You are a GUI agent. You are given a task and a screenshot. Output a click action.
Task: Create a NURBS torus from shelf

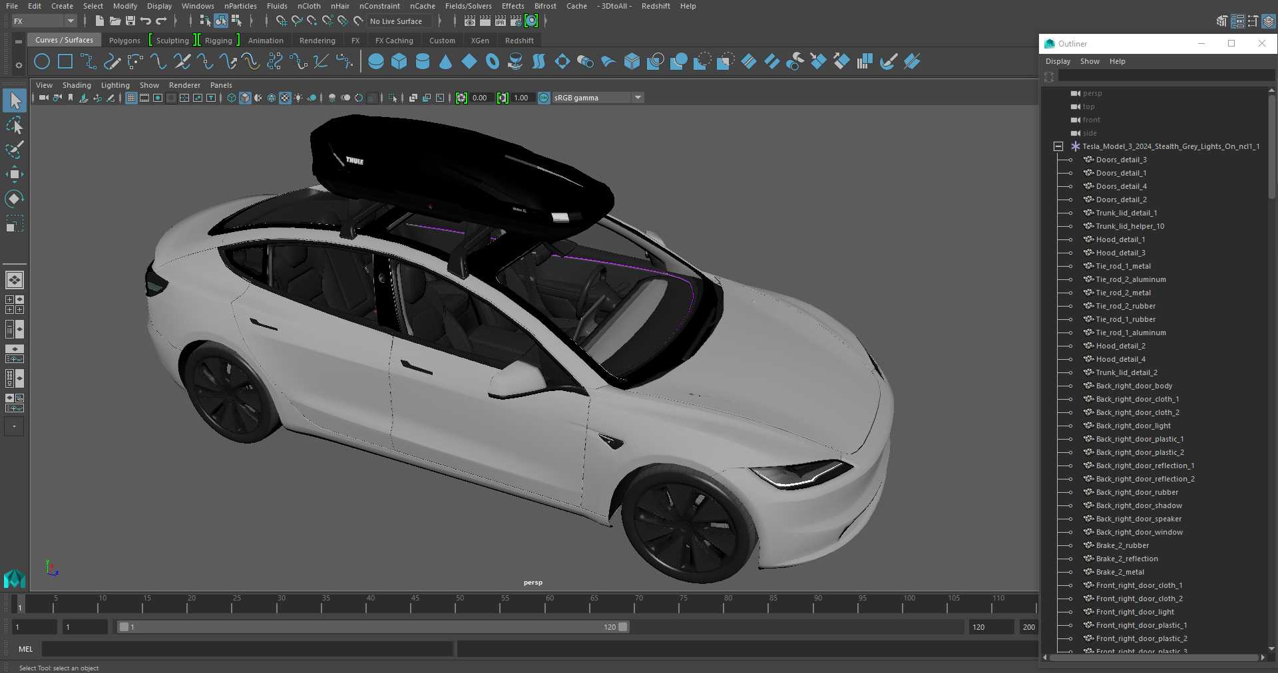493,62
